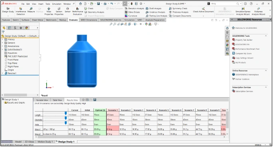
Task: Open Thickness Analysis
Action: click(x=179, y=12)
